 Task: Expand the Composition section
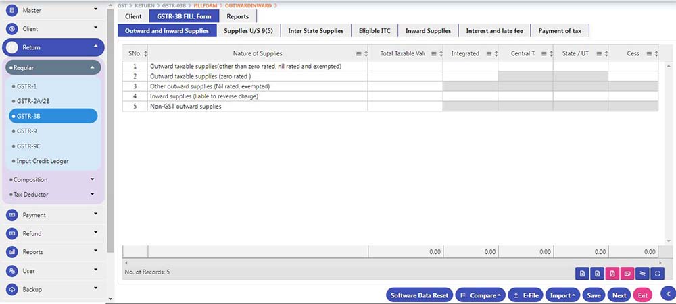pyautogui.click(x=91, y=180)
